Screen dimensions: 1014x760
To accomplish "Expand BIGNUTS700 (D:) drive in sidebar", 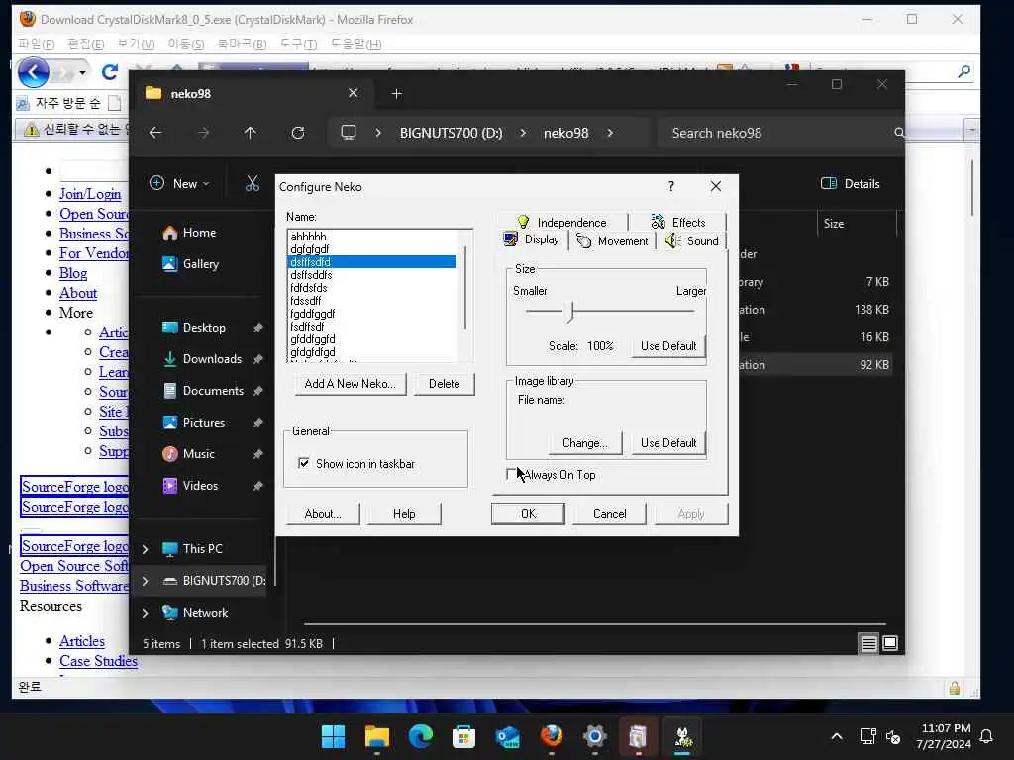I will [145, 581].
